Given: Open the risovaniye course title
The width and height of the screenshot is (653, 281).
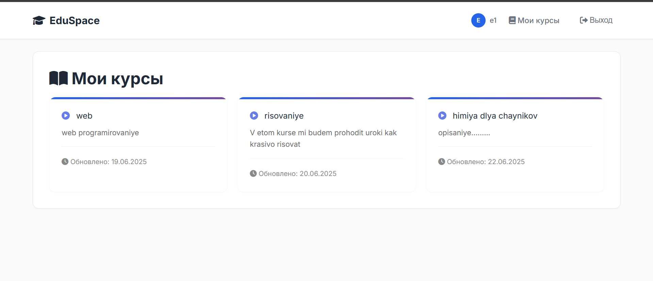Looking at the screenshot, I should (x=284, y=116).
